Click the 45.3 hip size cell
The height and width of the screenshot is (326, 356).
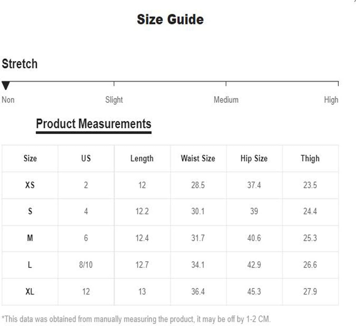254,291
